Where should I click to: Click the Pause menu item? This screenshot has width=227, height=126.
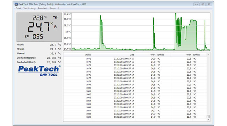tap(52, 8)
